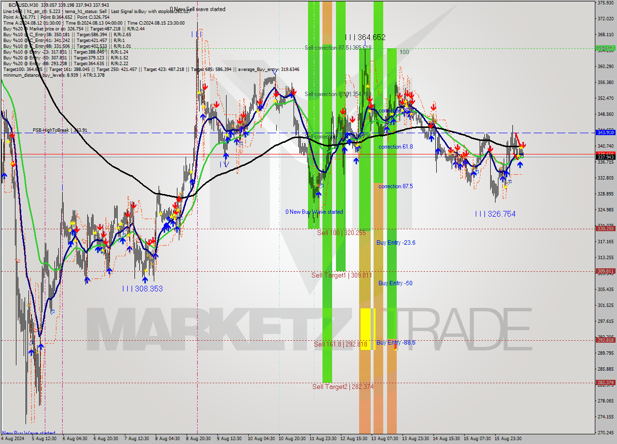
Task: Click the 'I I I 326.754' low label
Action: point(495,214)
